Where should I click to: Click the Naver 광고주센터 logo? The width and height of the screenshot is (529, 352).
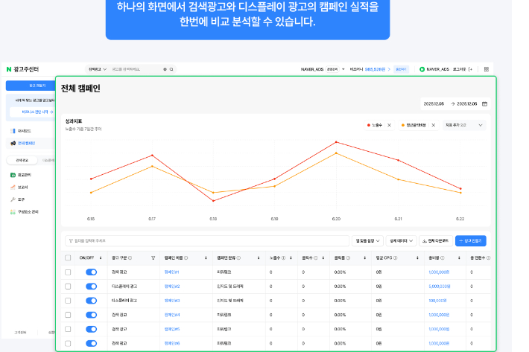(28, 69)
